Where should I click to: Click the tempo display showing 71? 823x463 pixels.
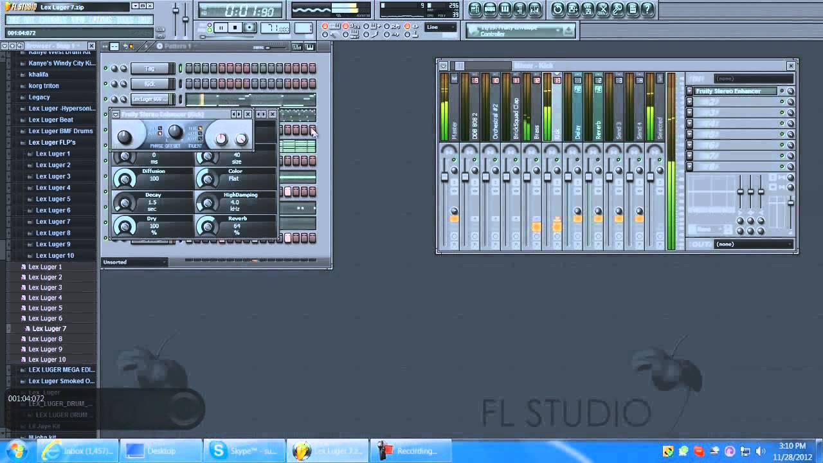pyautogui.click(x=275, y=28)
